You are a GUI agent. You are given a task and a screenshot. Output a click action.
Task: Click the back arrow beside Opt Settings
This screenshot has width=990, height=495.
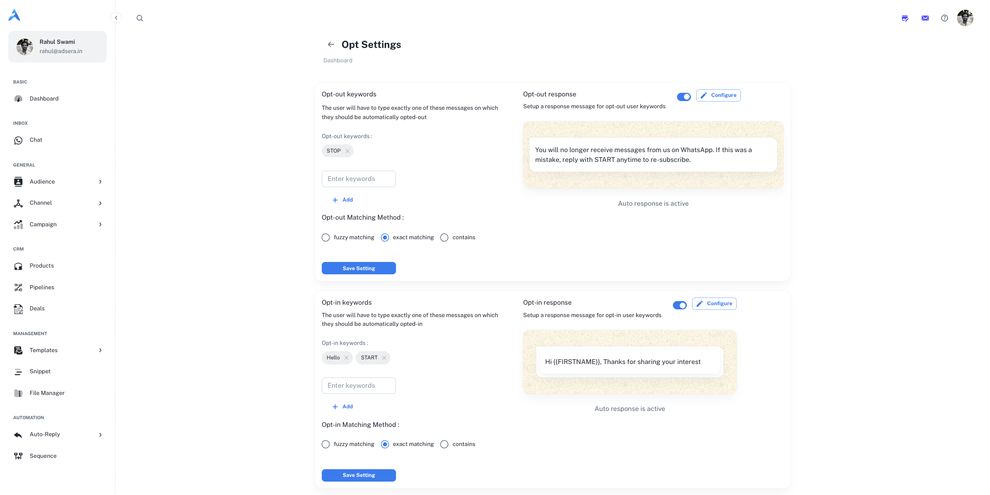click(x=331, y=44)
